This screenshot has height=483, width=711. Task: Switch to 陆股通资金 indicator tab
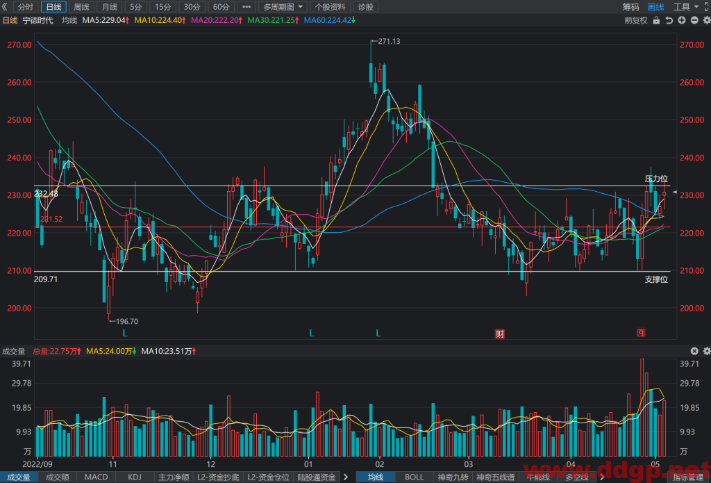317,477
